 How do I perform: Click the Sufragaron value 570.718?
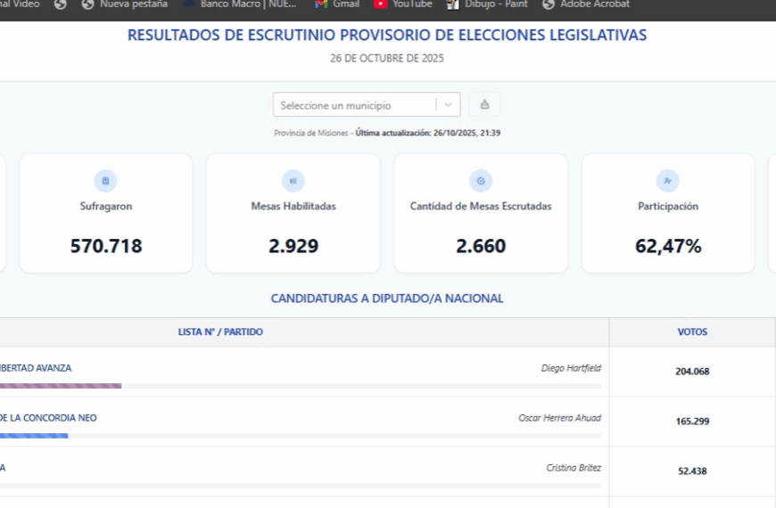[x=106, y=246]
